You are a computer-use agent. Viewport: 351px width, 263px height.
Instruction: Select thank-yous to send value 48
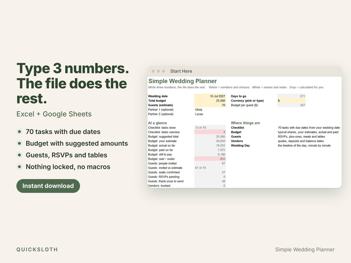click(210, 181)
